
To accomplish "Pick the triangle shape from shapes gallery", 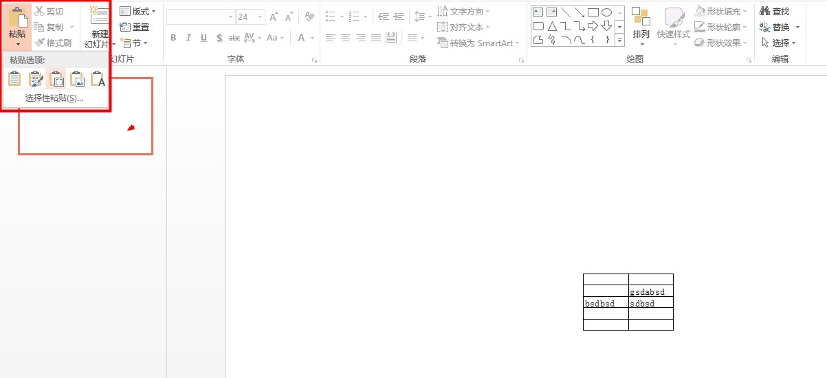I will [x=551, y=26].
